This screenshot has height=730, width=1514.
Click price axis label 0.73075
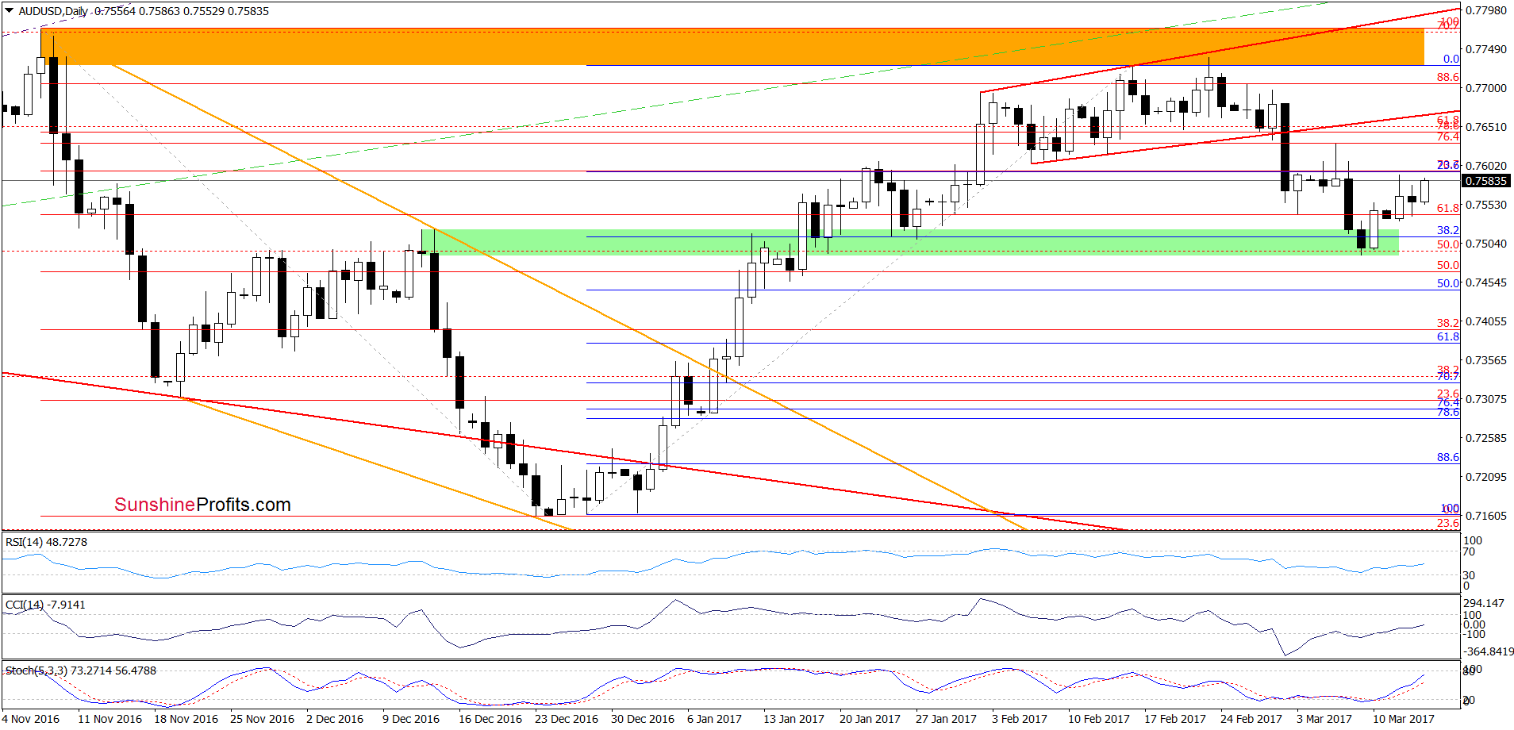click(x=1485, y=399)
